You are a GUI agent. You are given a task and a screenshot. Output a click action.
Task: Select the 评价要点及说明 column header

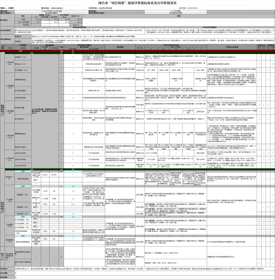click(232, 47)
